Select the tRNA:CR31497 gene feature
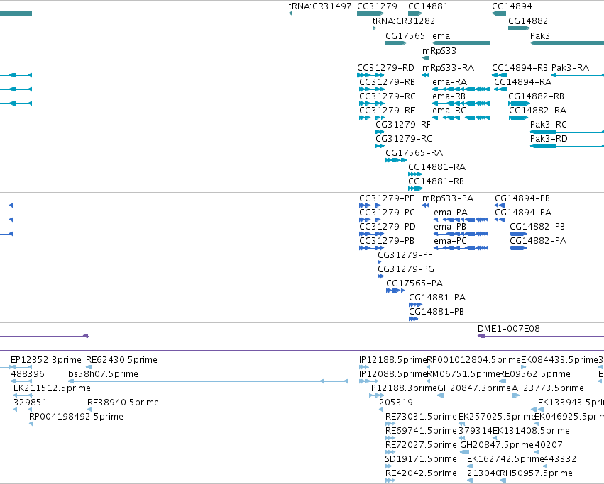The width and height of the screenshot is (604, 484). [x=290, y=13]
